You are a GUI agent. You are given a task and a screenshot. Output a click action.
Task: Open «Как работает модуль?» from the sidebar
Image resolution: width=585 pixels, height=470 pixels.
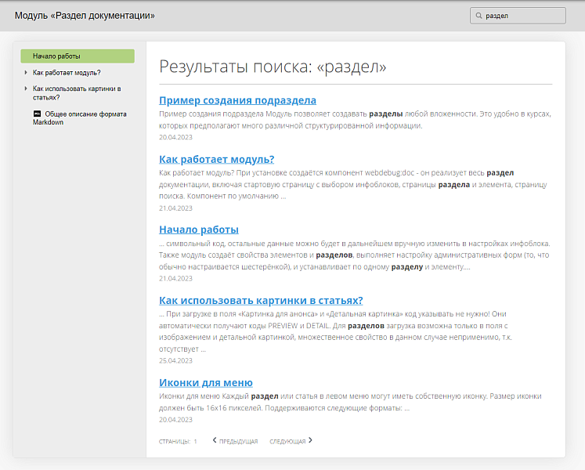tap(67, 73)
